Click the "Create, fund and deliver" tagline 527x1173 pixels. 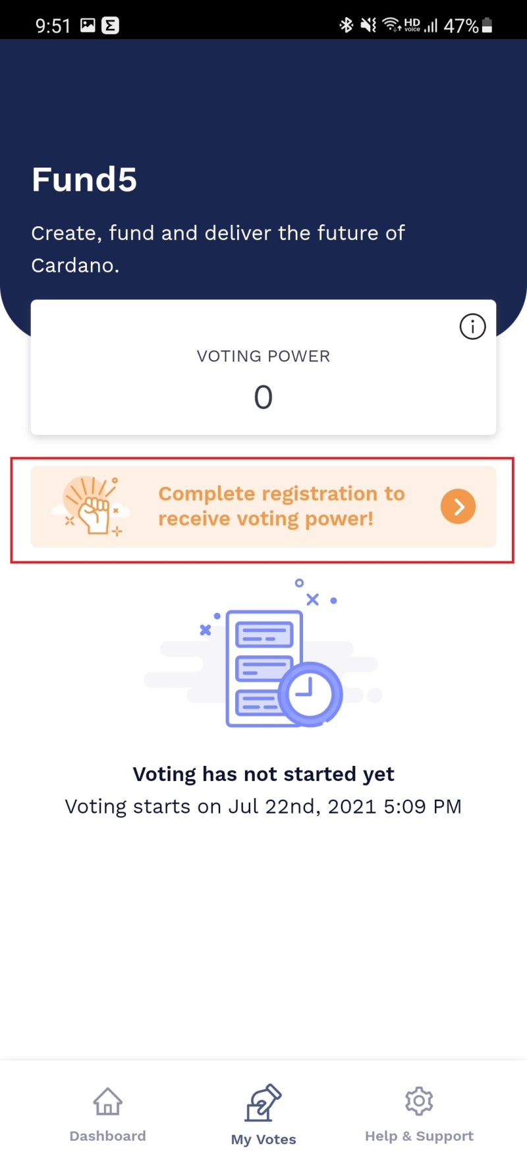click(218, 249)
